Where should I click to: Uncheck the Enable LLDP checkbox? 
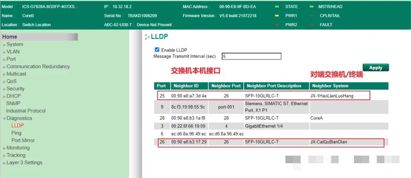pos(157,49)
